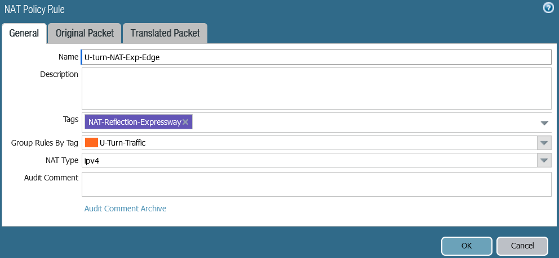
Task: Click the orange U-Turn-Traffic color swatch
Action: (91, 143)
